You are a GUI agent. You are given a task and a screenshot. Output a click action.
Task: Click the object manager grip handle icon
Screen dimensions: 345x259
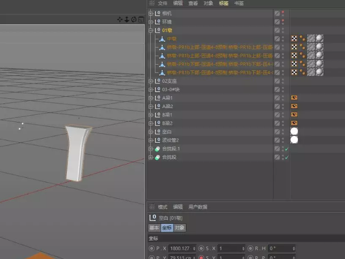152,3
